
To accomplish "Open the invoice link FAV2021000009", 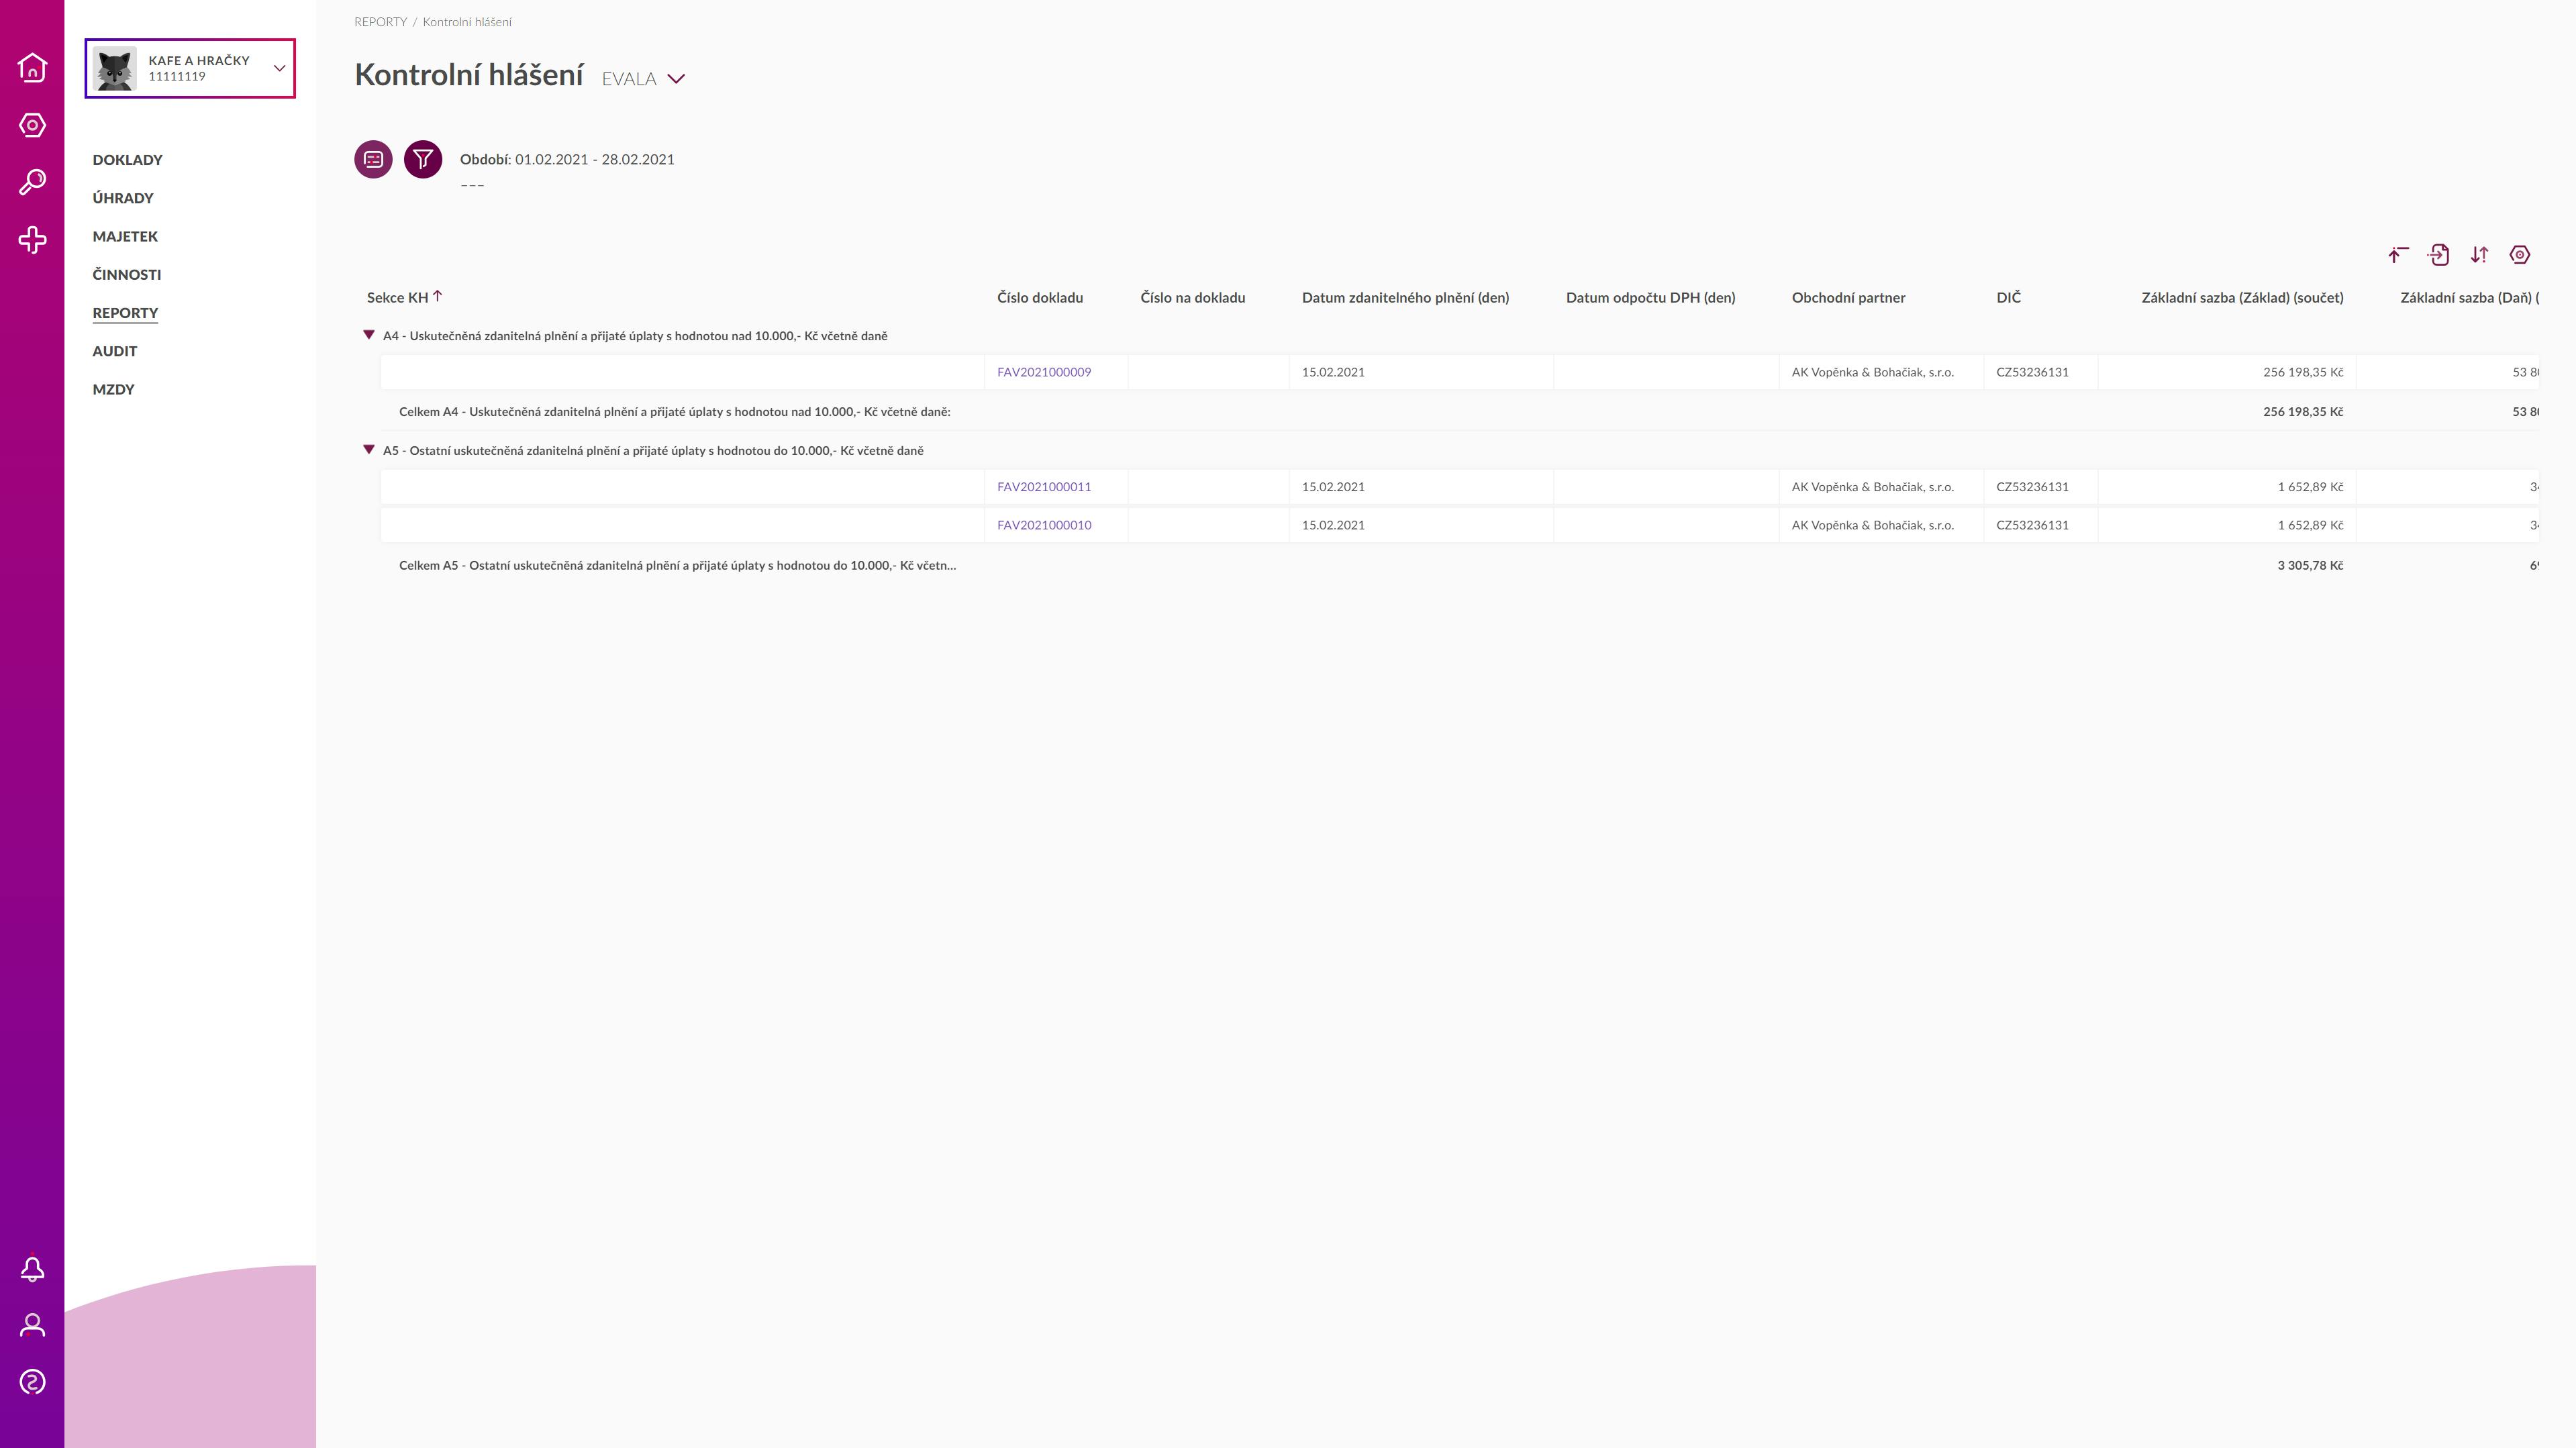I will click(1043, 372).
